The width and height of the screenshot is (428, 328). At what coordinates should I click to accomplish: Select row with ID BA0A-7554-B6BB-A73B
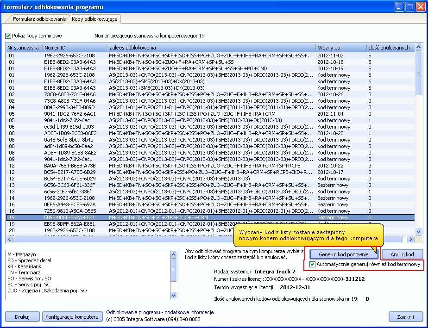tap(210, 166)
